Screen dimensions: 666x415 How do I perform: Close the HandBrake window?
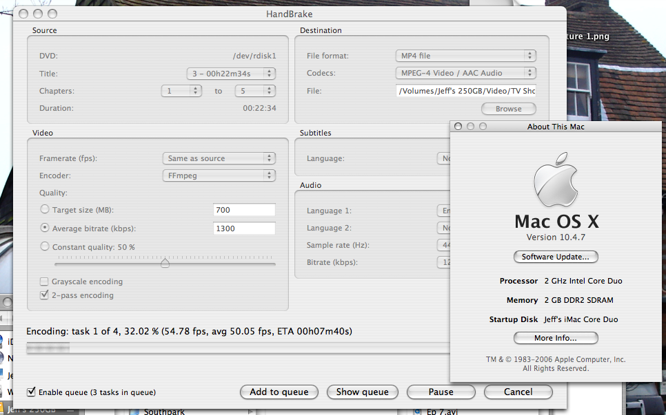(x=23, y=14)
